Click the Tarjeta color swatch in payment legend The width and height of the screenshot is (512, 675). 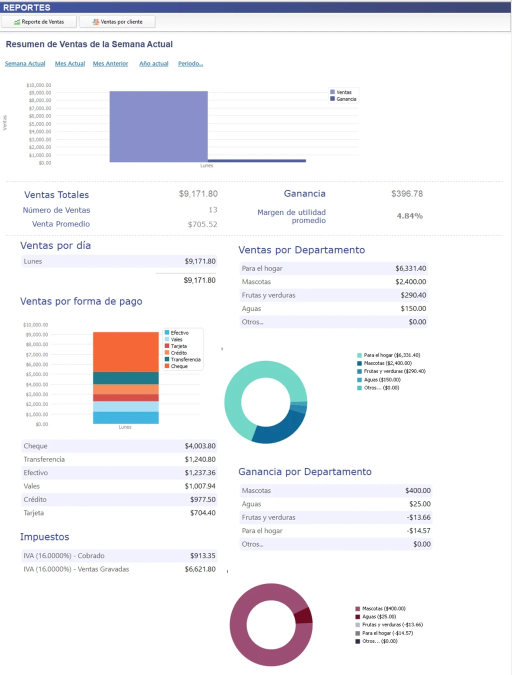tap(167, 345)
